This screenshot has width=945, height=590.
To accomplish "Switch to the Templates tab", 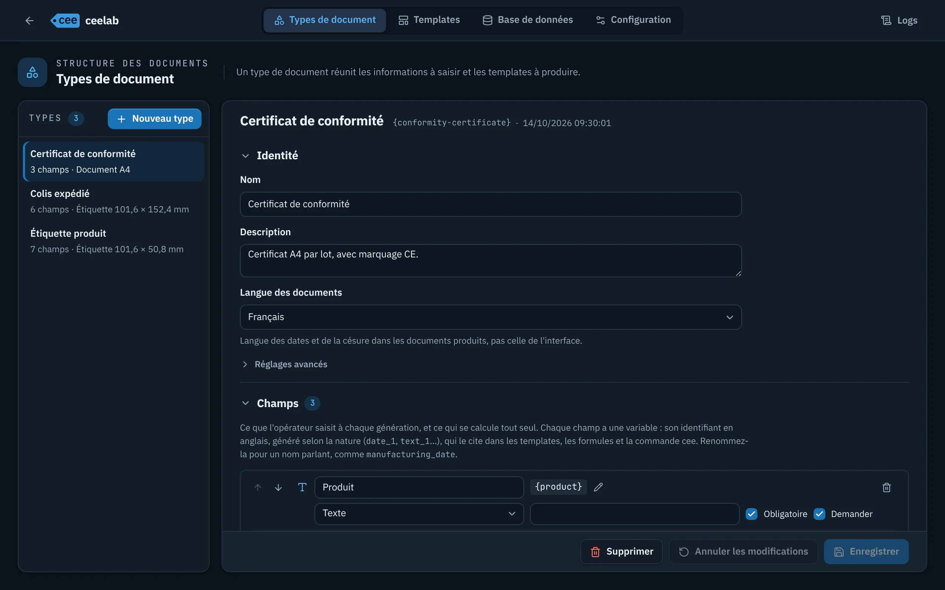I will 429,20.
